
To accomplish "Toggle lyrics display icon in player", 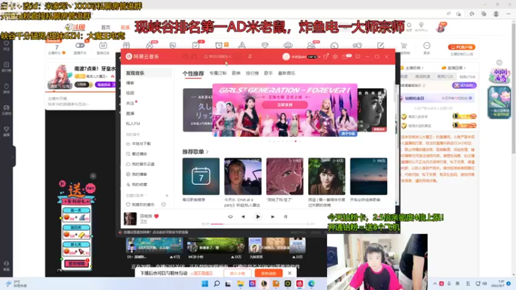I will pos(285,217).
